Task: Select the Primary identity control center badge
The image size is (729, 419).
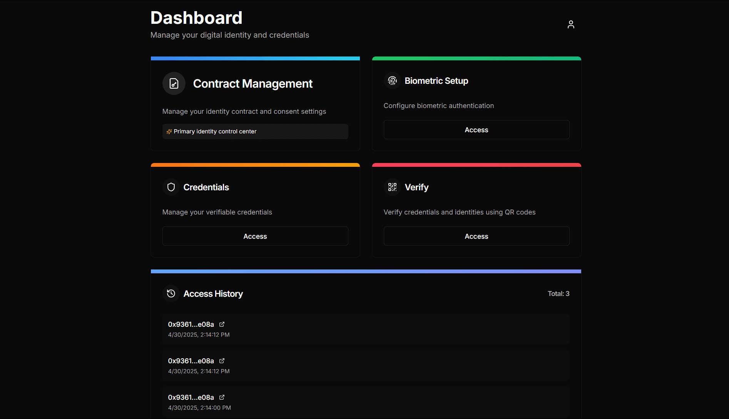Action: pos(255,131)
